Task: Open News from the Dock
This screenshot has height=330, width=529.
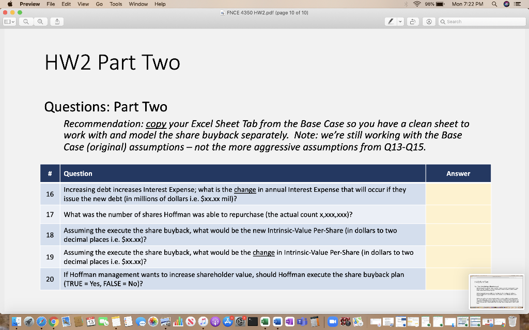Action: (x=190, y=322)
